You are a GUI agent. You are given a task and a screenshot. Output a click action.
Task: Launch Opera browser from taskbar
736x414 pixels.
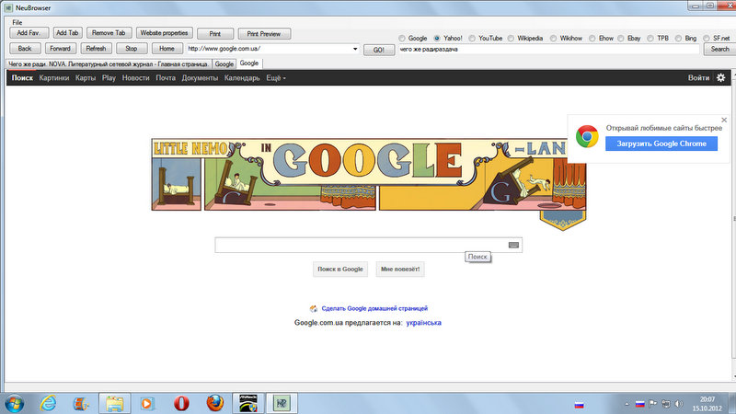tap(181, 403)
